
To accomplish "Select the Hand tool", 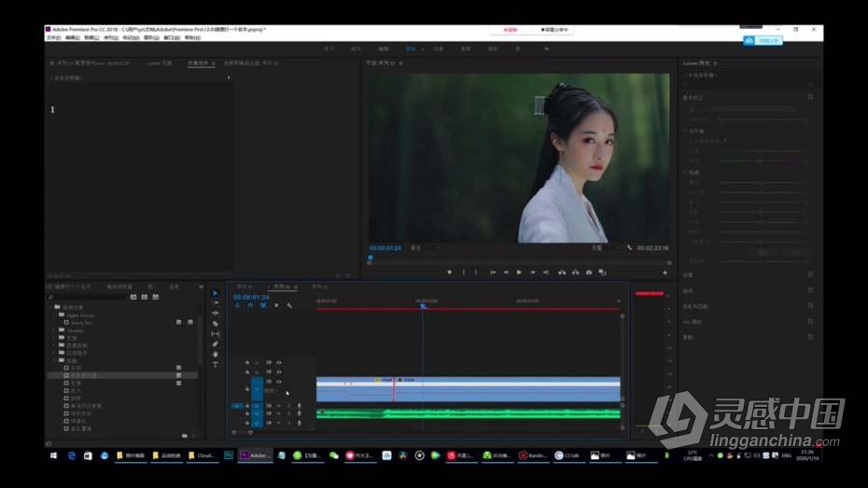I will (x=216, y=355).
